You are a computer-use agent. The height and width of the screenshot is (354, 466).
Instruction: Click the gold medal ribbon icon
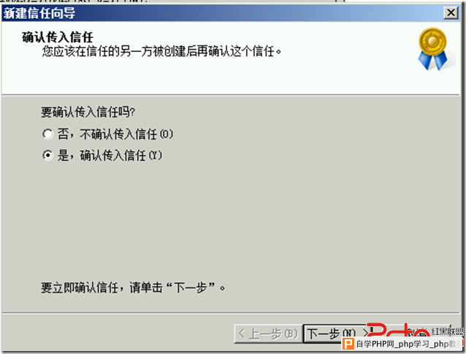click(434, 49)
